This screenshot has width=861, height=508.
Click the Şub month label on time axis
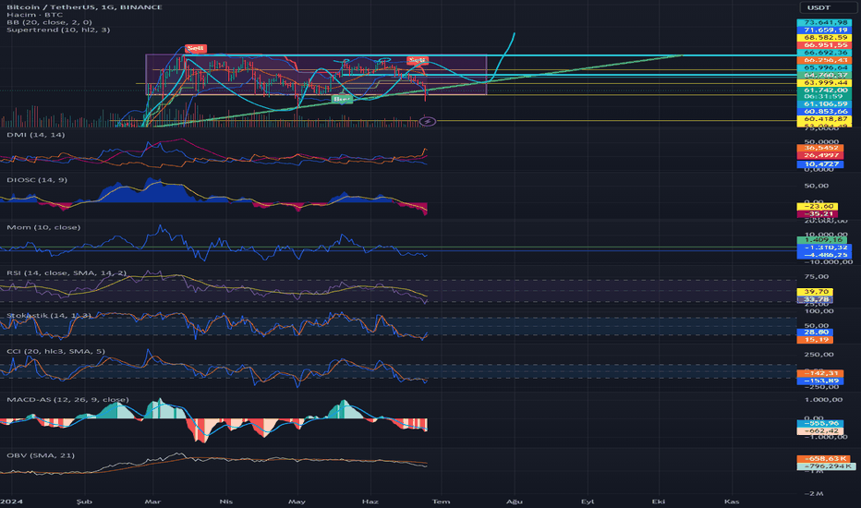(84, 502)
